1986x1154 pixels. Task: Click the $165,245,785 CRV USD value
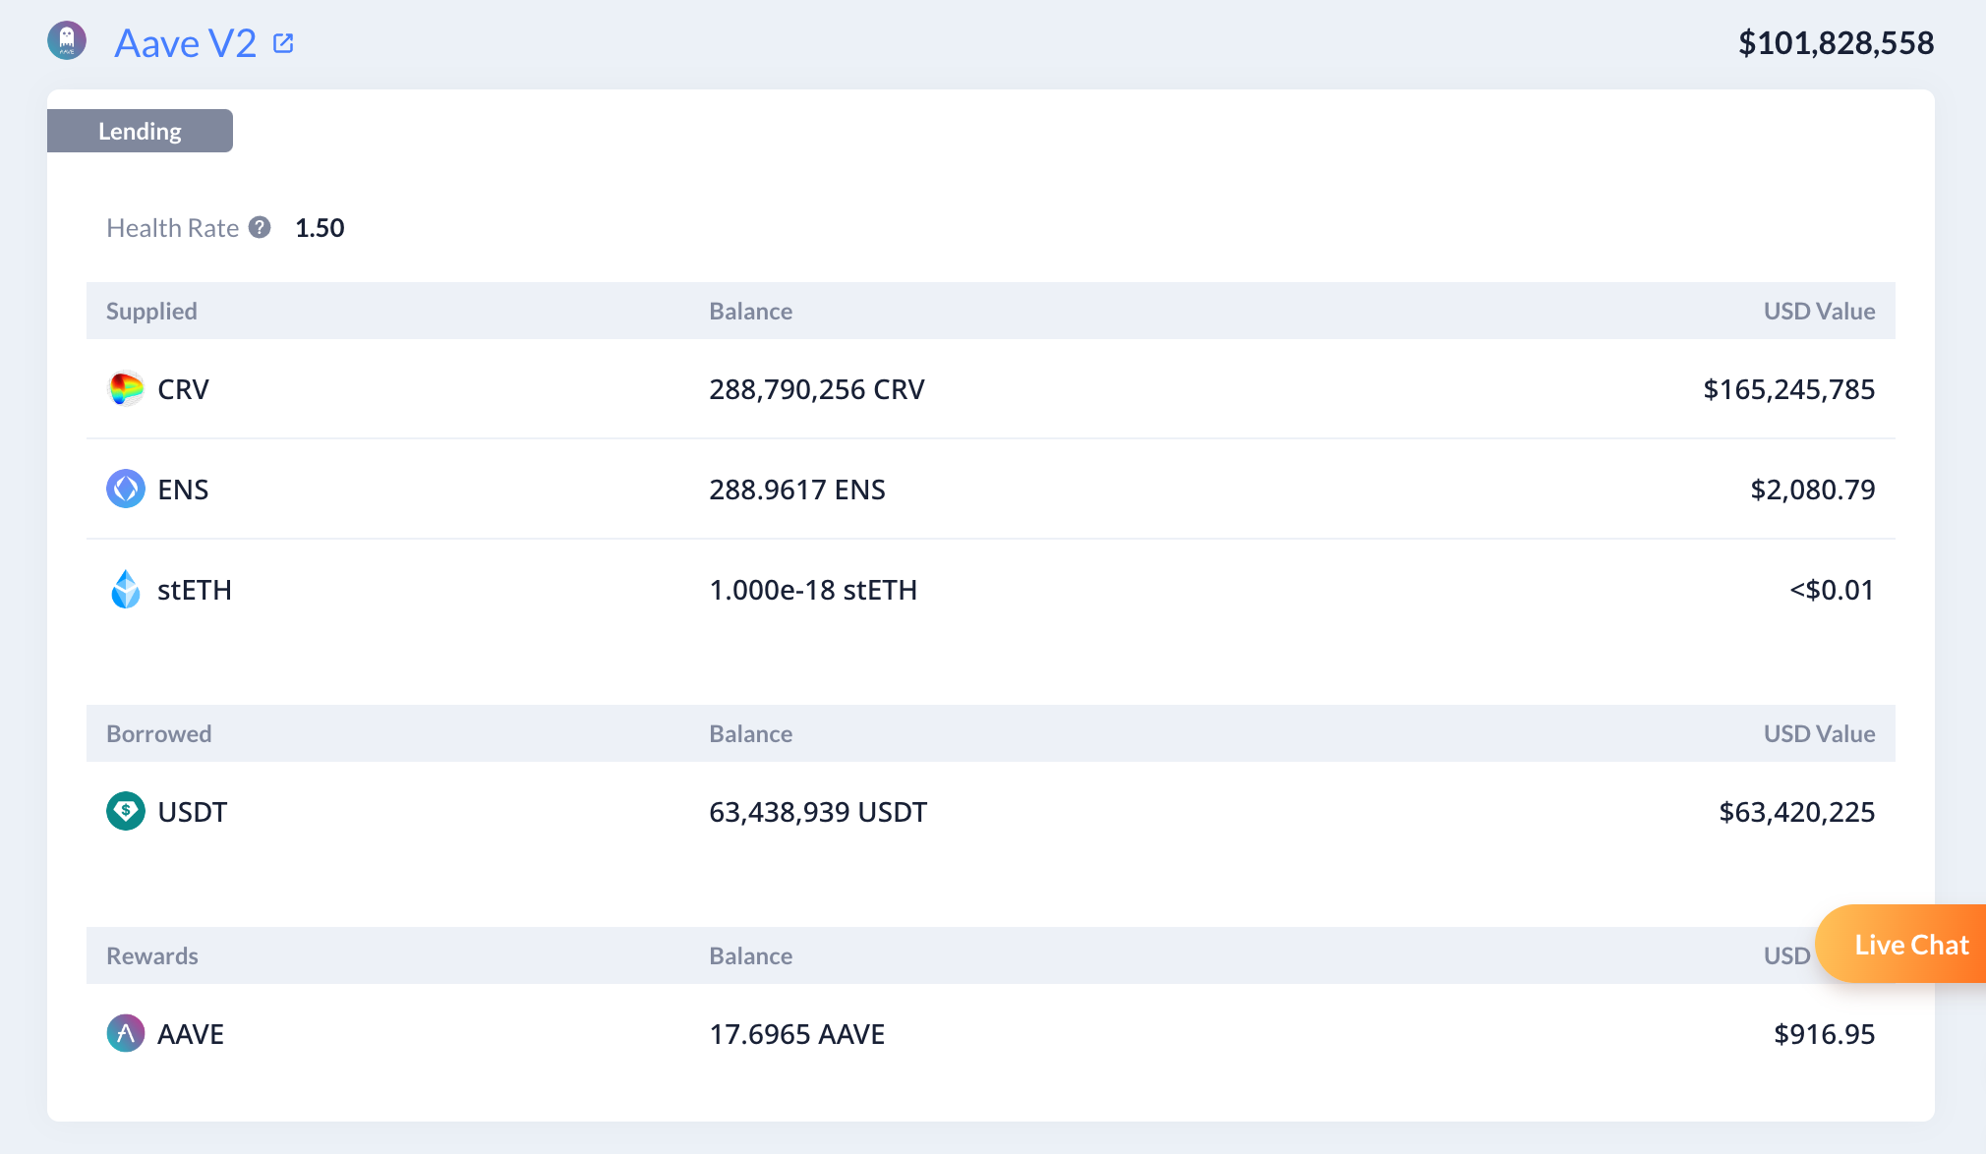click(1788, 389)
